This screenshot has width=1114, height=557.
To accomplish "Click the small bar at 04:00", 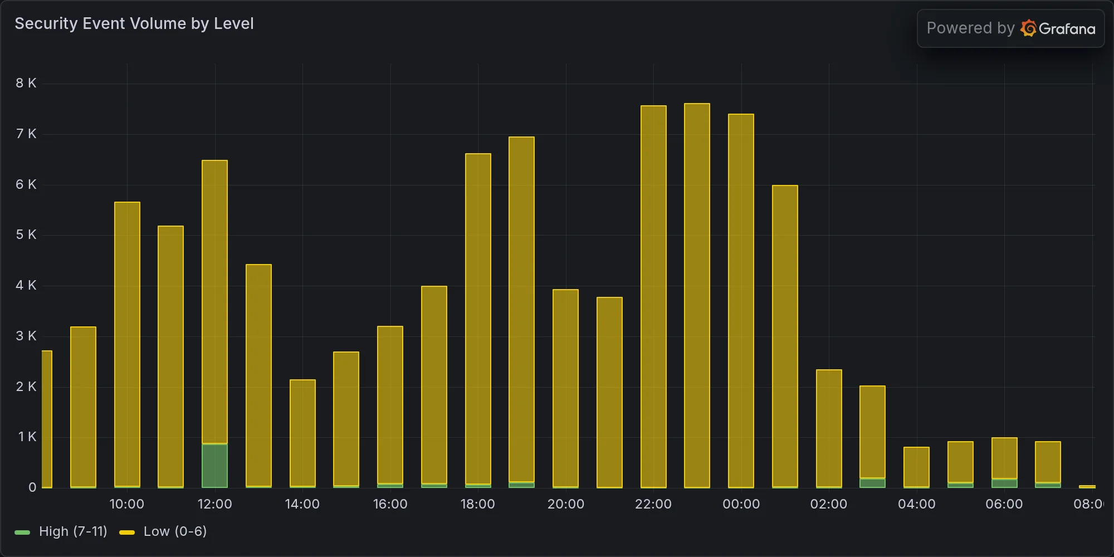I will point(916,467).
